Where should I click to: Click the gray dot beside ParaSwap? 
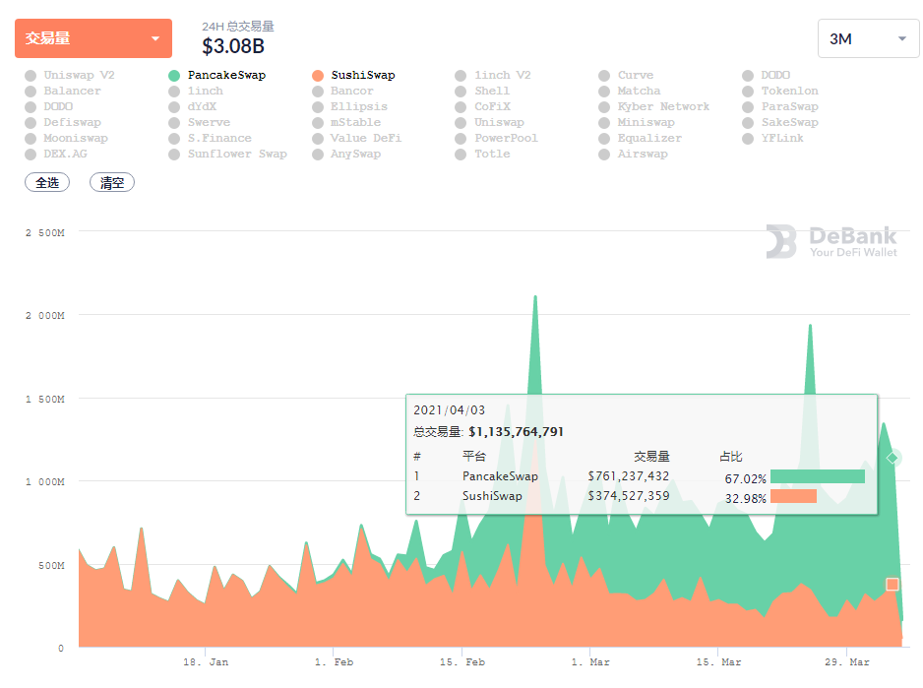point(748,107)
